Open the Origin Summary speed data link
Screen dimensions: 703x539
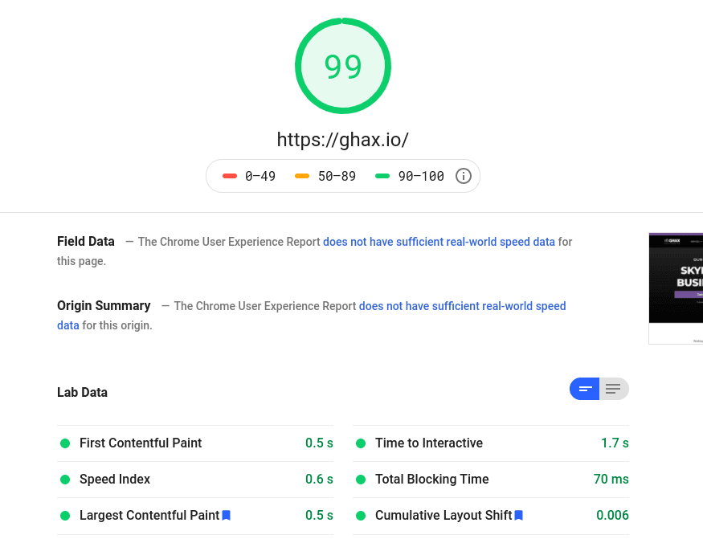pos(462,306)
